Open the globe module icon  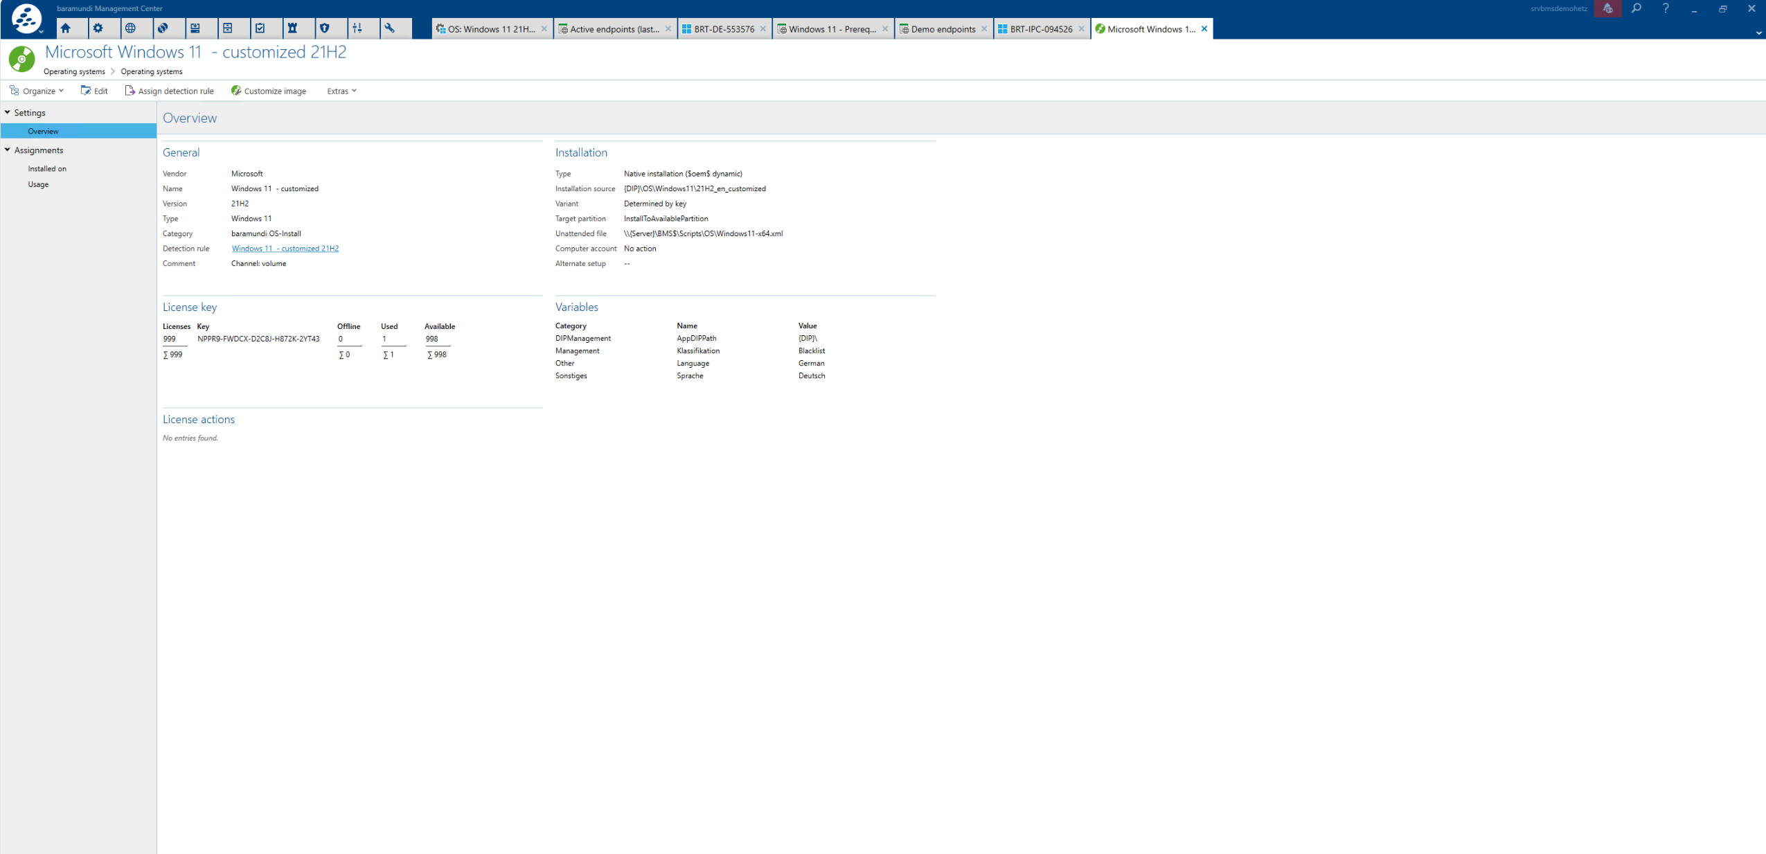130,28
